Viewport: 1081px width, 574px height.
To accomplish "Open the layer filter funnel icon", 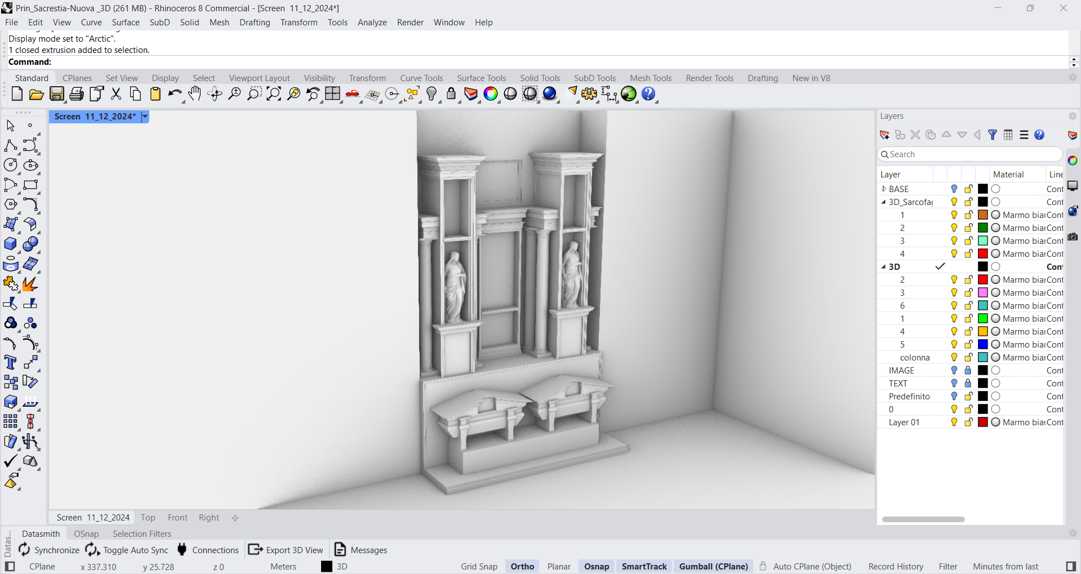I will [x=993, y=135].
